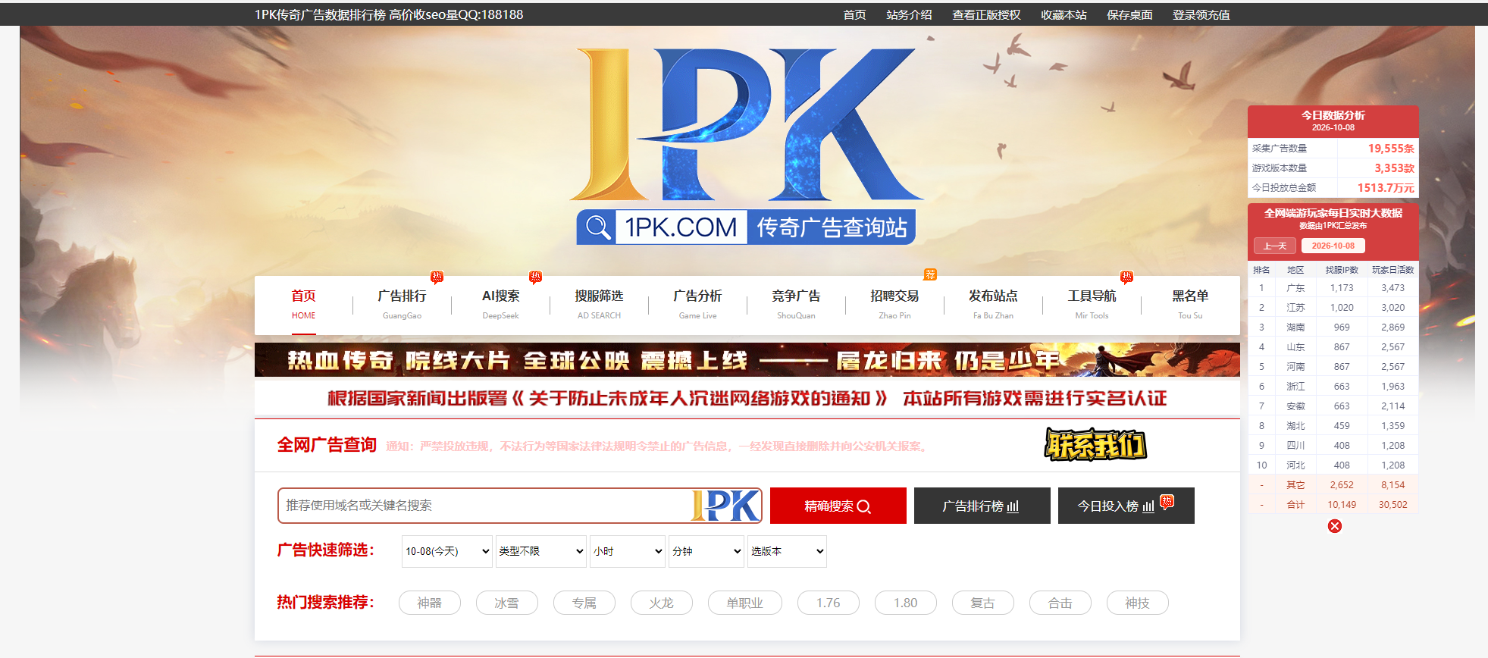Open the 招聘交易 Zhao Pin tab
This screenshot has width=1488, height=658.
pyautogui.click(x=894, y=305)
